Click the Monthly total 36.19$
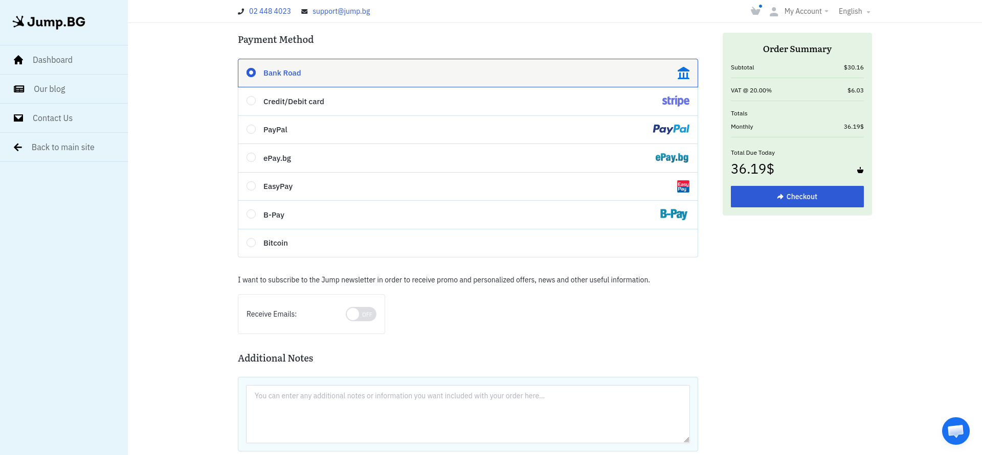Screen dimensions: 982x455 854,127
